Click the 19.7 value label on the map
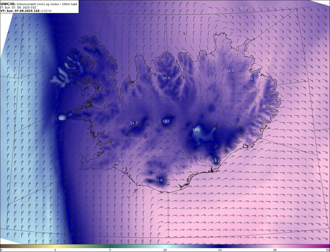Screen dimensions: 330x252 click(230, 71)
